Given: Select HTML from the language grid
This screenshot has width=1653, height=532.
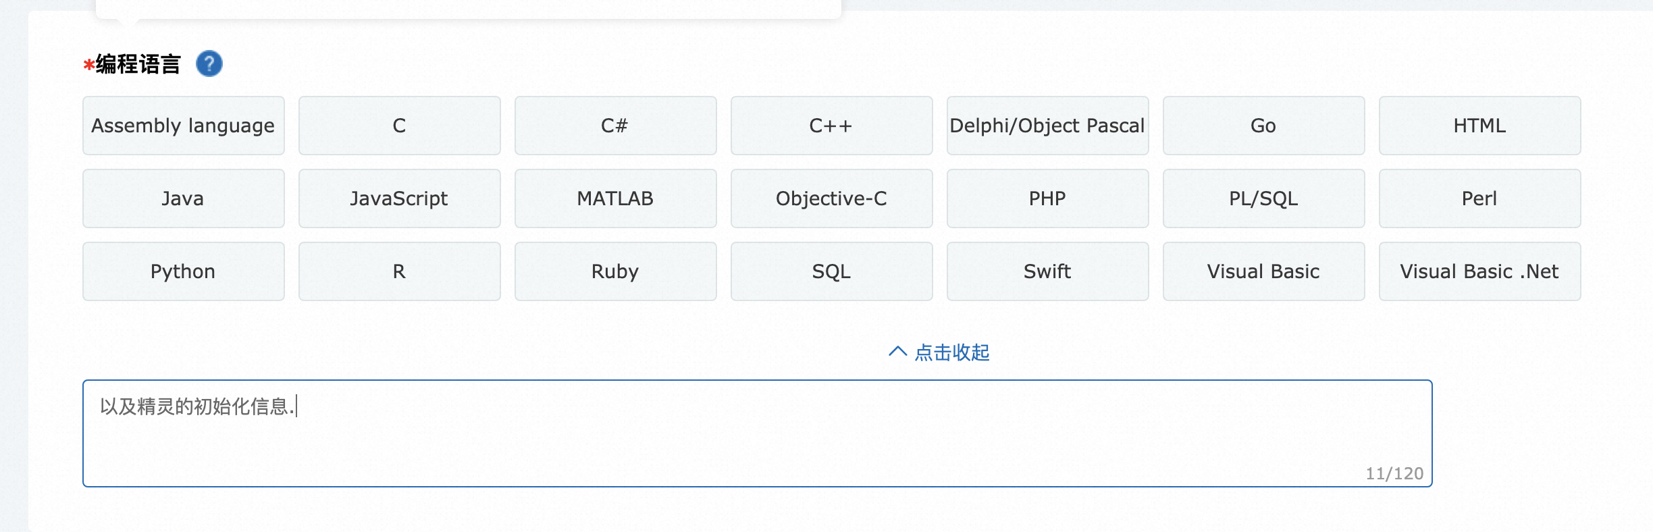Looking at the screenshot, I should pyautogui.click(x=1479, y=126).
